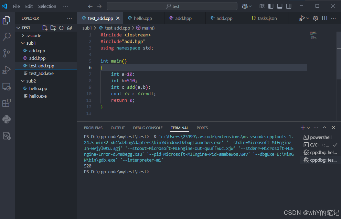
Task: Switch to add.cpp editor tab
Action: tap(226, 18)
